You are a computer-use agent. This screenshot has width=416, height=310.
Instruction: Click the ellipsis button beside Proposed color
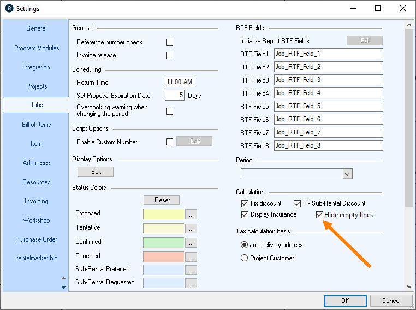point(191,214)
